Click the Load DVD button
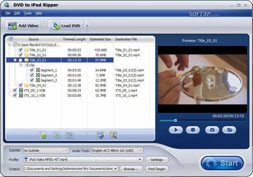 pyautogui.click(x=66, y=25)
